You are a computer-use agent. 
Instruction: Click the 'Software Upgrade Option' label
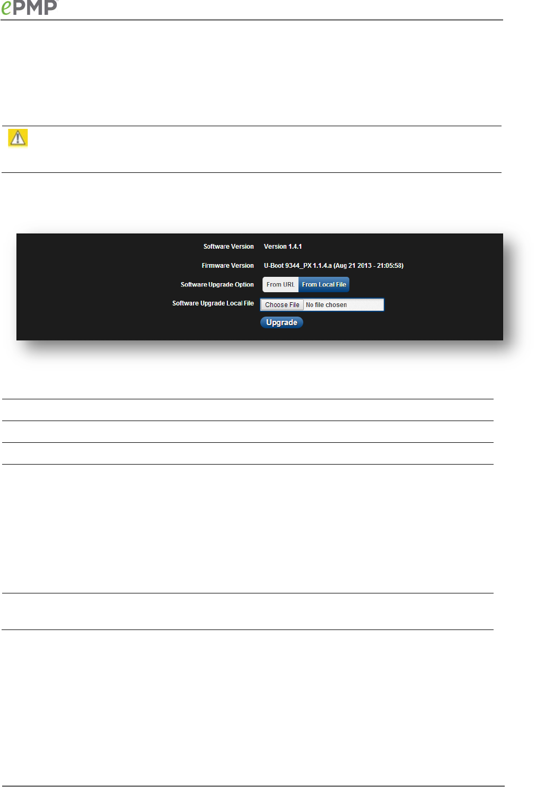(x=217, y=285)
